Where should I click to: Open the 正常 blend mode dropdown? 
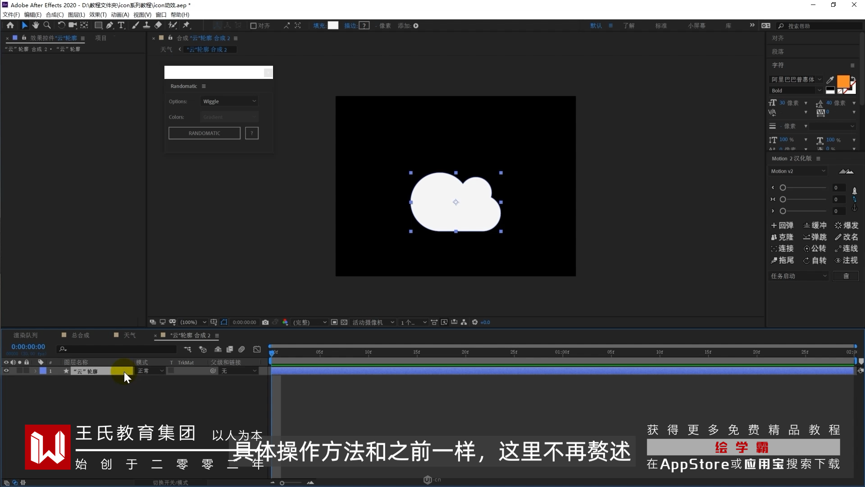click(x=150, y=371)
